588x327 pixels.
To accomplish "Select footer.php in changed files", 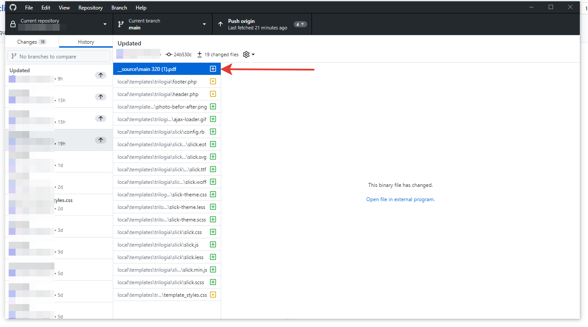I will pos(167,81).
